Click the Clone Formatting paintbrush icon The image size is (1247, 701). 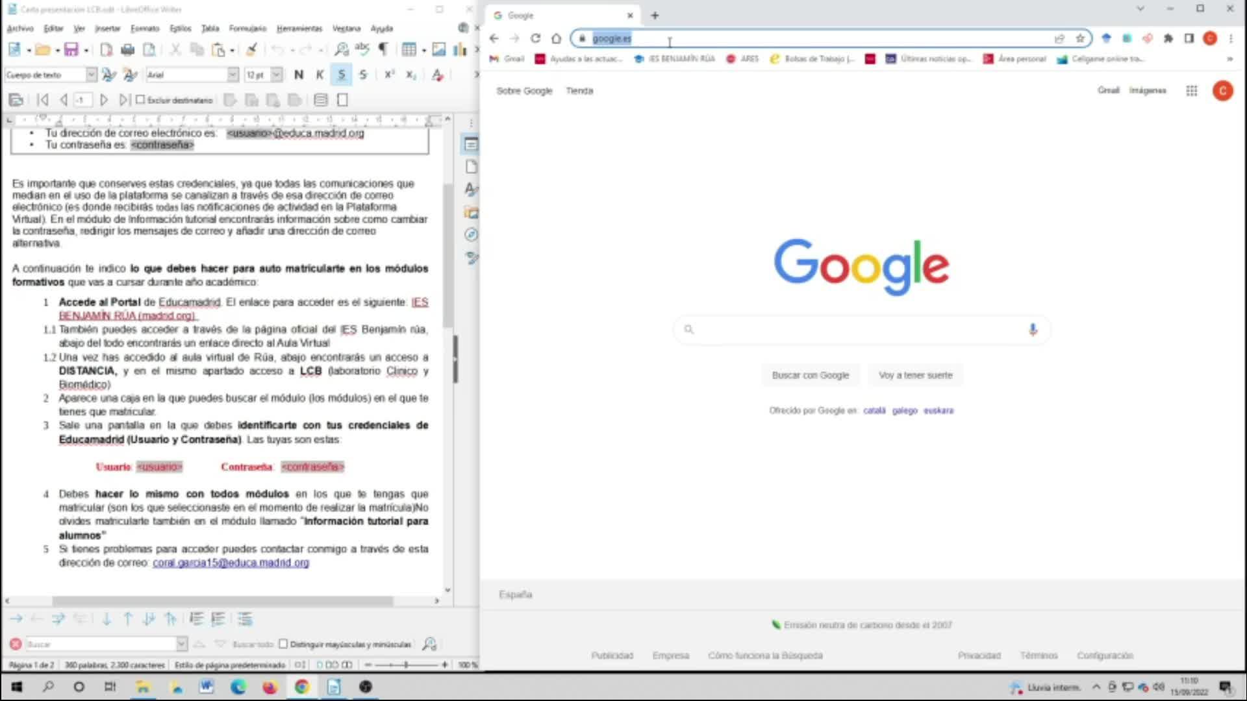point(252,49)
